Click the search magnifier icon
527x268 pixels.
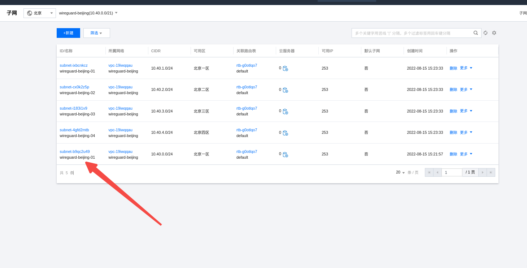[476, 33]
